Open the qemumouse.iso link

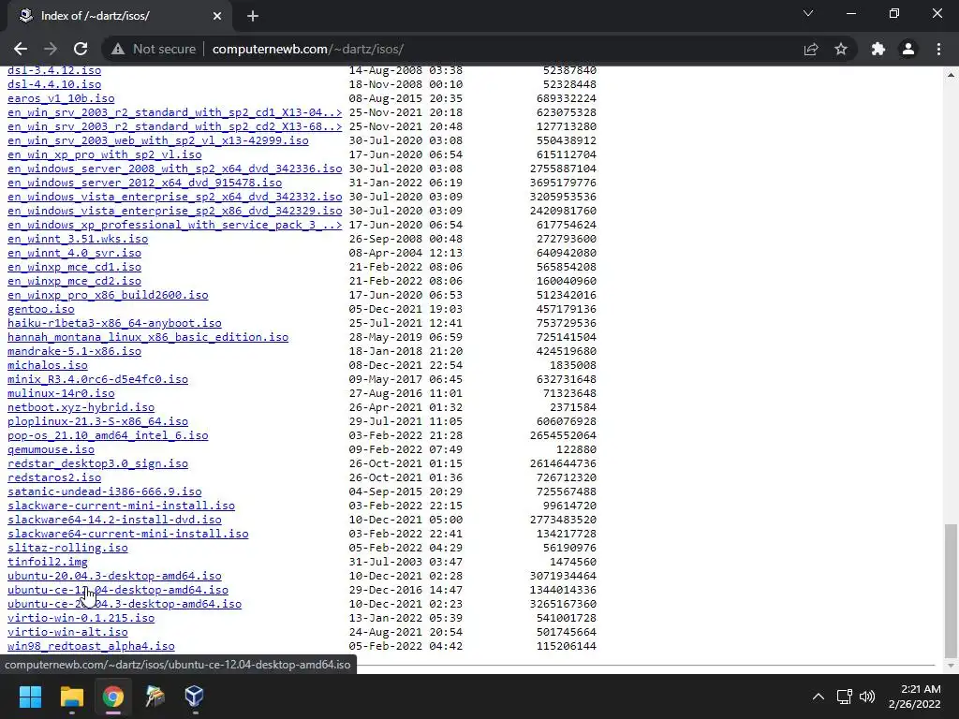click(51, 450)
